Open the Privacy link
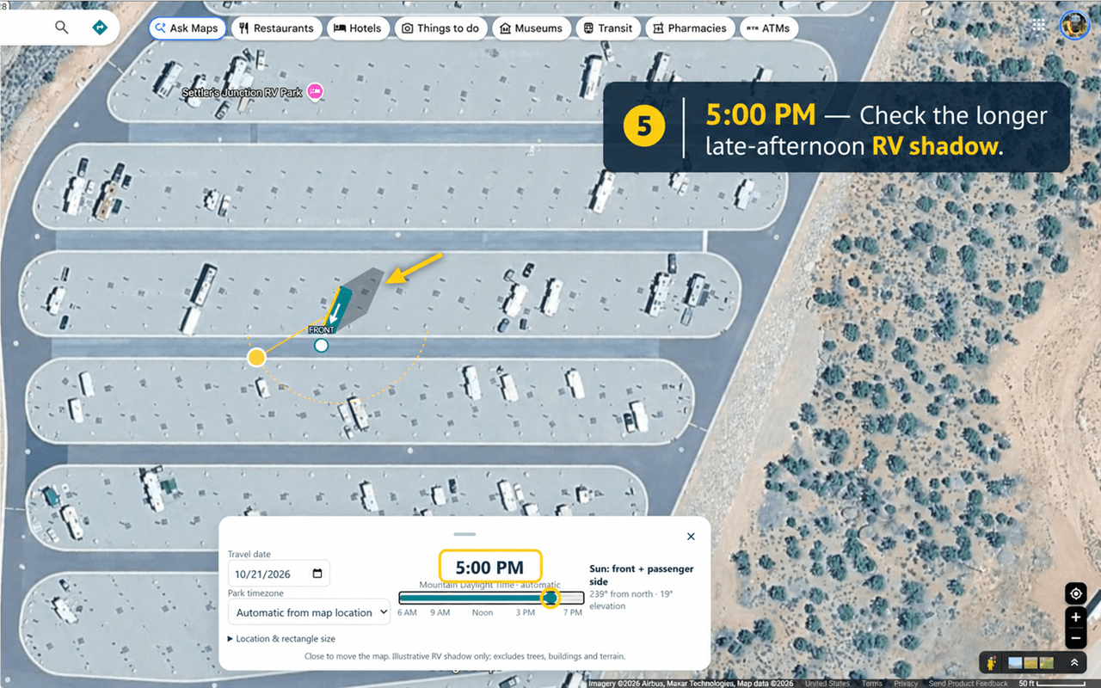Image resolution: width=1101 pixels, height=688 pixels. (905, 684)
